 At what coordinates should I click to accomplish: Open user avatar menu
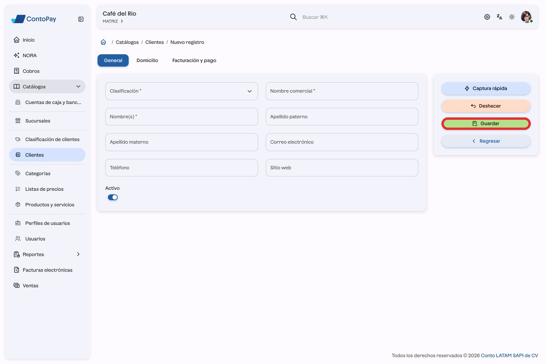click(526, 17)
